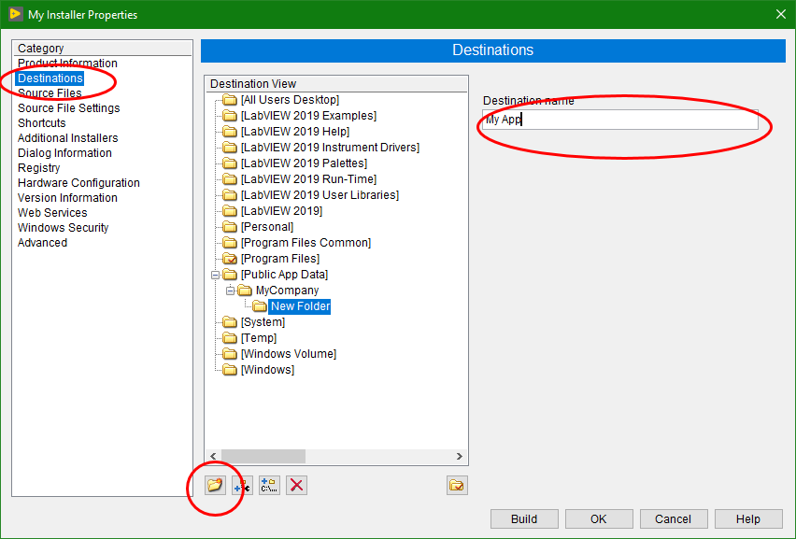The width and height of the screenshot is (796, 539).
Task: Click the folder icon beside [Temp]
Action: tap(230, 337)
